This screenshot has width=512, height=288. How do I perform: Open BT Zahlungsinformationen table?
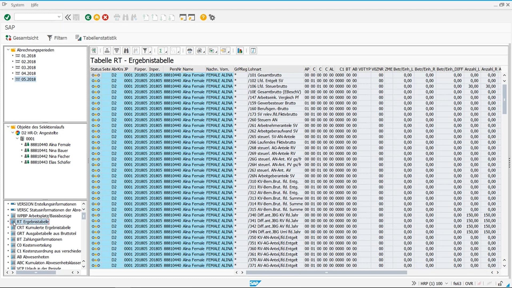tap(39, 239)
